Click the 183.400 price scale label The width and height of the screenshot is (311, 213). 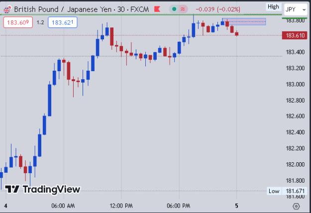pos(295,52)
